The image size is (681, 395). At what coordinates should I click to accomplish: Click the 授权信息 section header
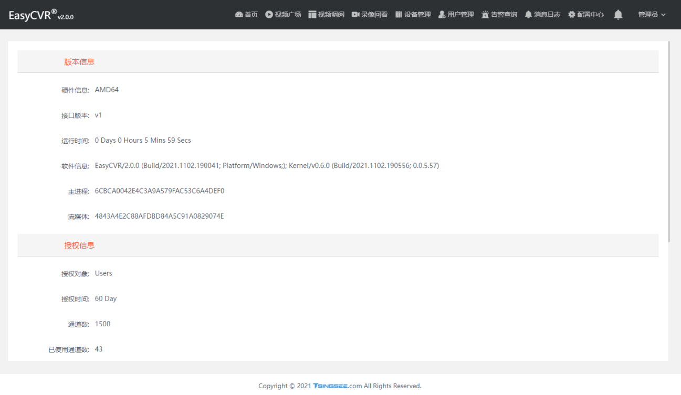[x=79, y=245]
